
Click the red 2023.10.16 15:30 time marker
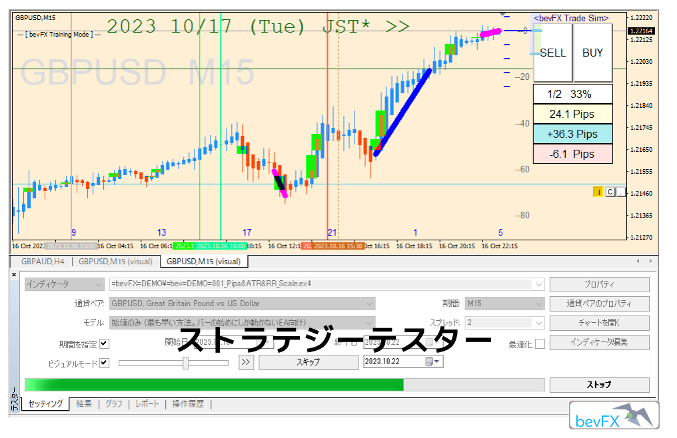pos(338,246)
